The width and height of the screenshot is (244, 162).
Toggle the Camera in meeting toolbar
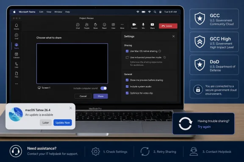[x=134, y=26]
